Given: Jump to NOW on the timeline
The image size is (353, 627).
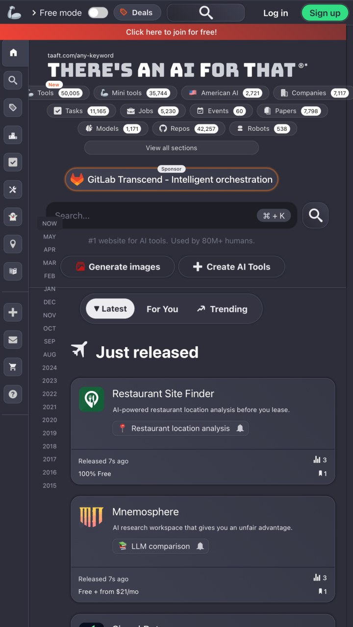Looking at the screenshot, I should click(x=50, y=223).
